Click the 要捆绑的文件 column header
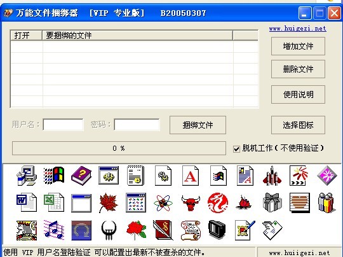343x257 pixels. pos(137,35)
